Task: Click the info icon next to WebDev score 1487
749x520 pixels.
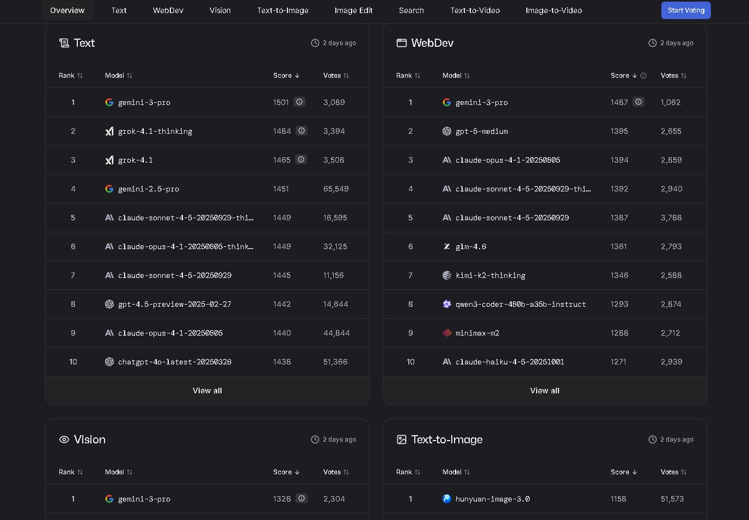Action: tap(639, 102)
